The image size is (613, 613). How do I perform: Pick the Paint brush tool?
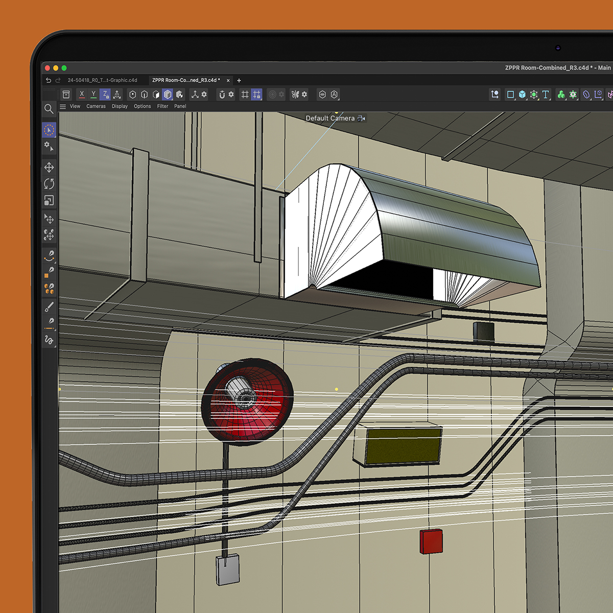point(49,307)
